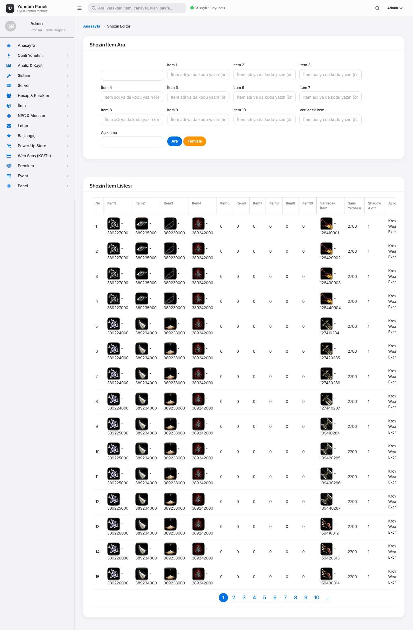Image resolution: width=413 pixels, height=630 pixels.
Task: Click the Hesap & Karakter users icon
Action: (x=9, y=96)
